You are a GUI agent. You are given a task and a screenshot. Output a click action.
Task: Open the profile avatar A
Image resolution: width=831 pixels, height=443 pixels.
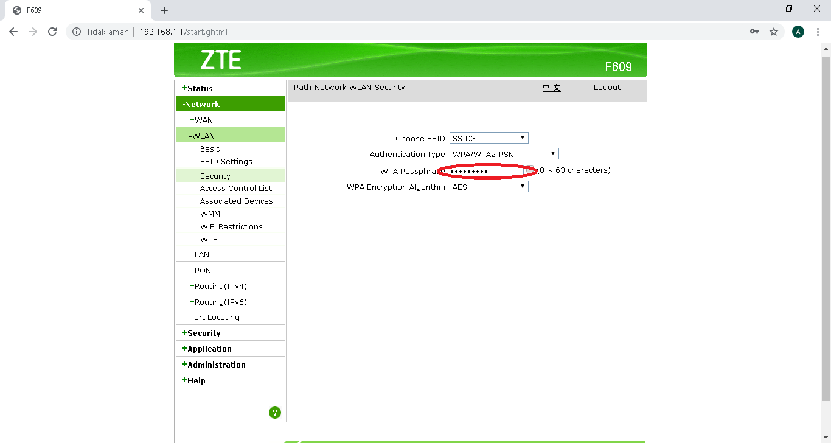pyautogui.click(x=798, y=32)
